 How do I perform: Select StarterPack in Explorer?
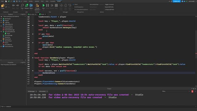(x=8, y=39)
